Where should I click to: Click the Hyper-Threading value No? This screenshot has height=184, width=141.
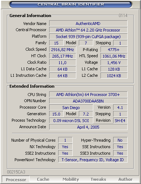pos(120,140)
